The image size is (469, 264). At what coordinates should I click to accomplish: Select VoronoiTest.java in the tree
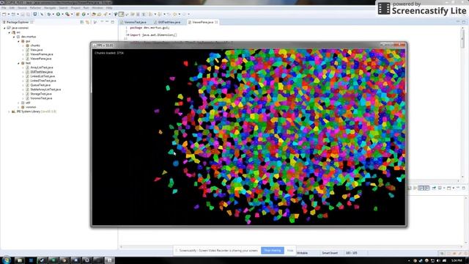pyautogui.click(x=41, y=98)
